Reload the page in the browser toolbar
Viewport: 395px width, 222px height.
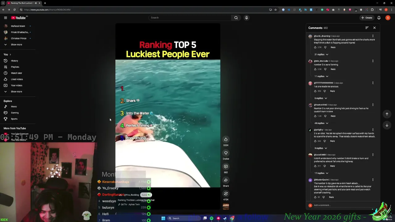[15, 10]
